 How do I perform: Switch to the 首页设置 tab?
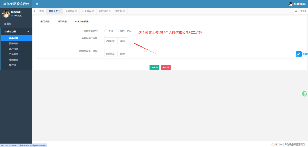click(62, 22)
